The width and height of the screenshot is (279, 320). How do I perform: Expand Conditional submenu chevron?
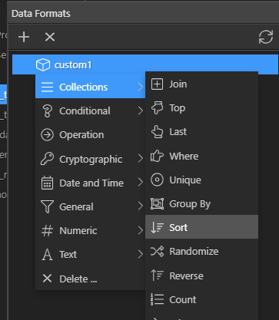click(140, 111)
